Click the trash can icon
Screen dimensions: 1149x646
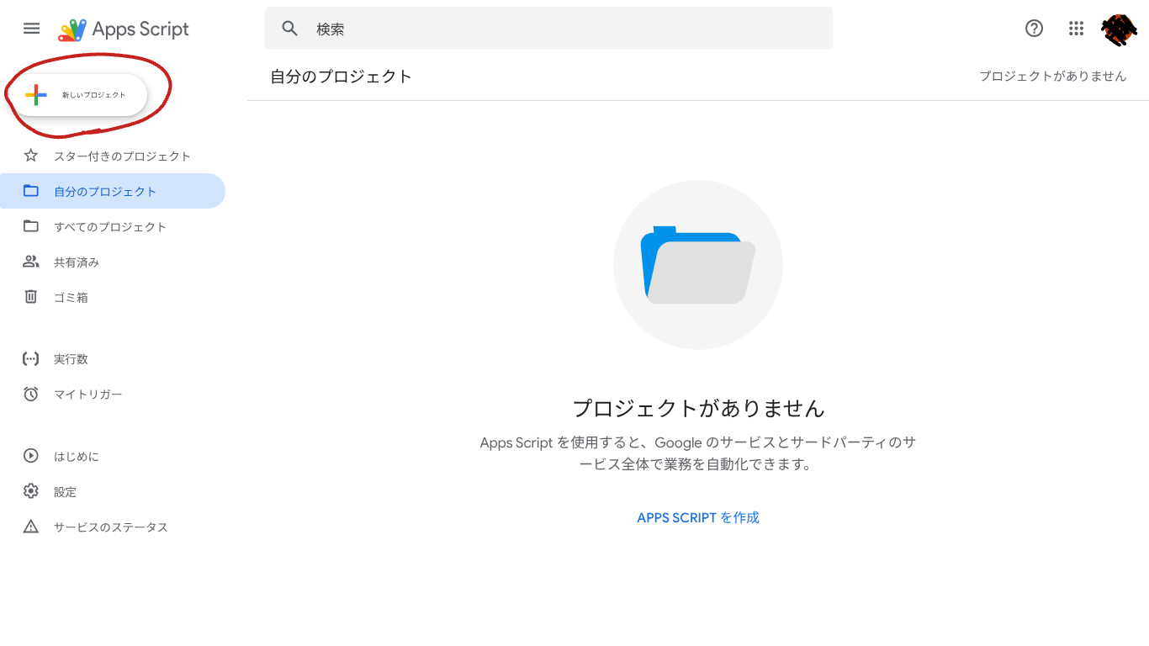31,297
